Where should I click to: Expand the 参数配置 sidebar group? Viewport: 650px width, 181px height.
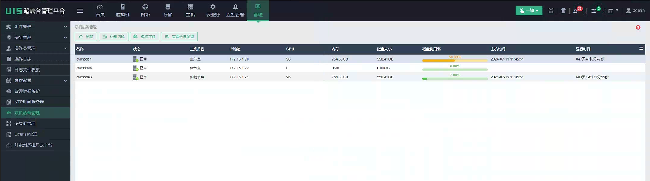35,80
